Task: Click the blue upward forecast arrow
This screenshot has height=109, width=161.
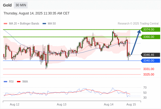Action: coord(136,42)
